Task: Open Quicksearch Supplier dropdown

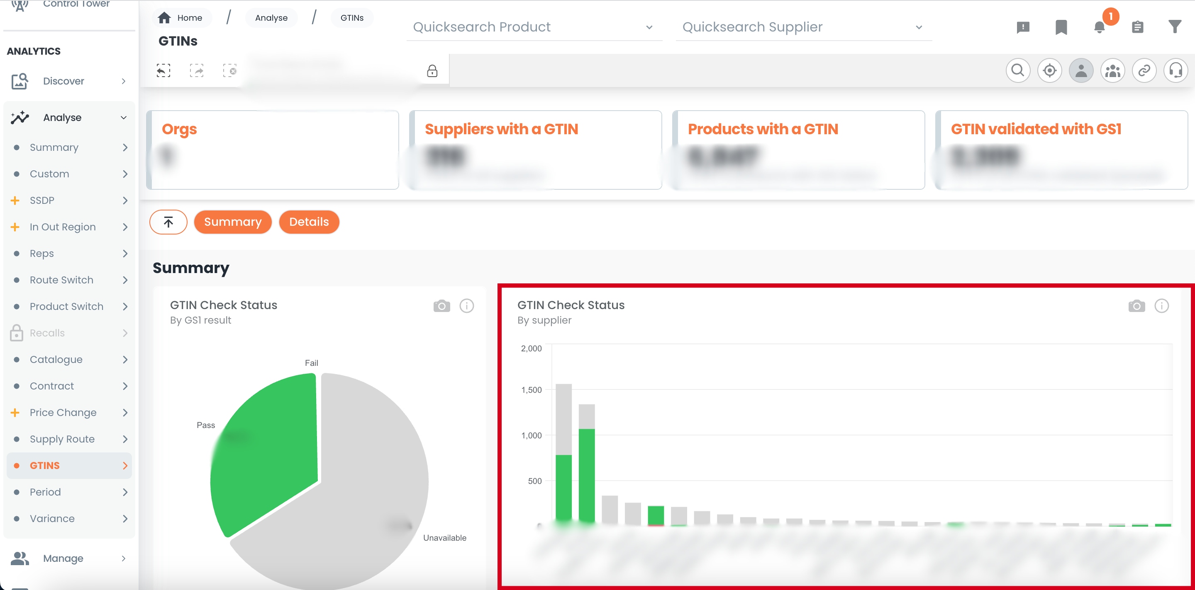Action: [803, 27]
